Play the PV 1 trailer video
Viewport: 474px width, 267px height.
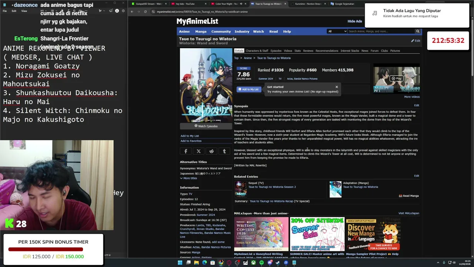(397, 79)
